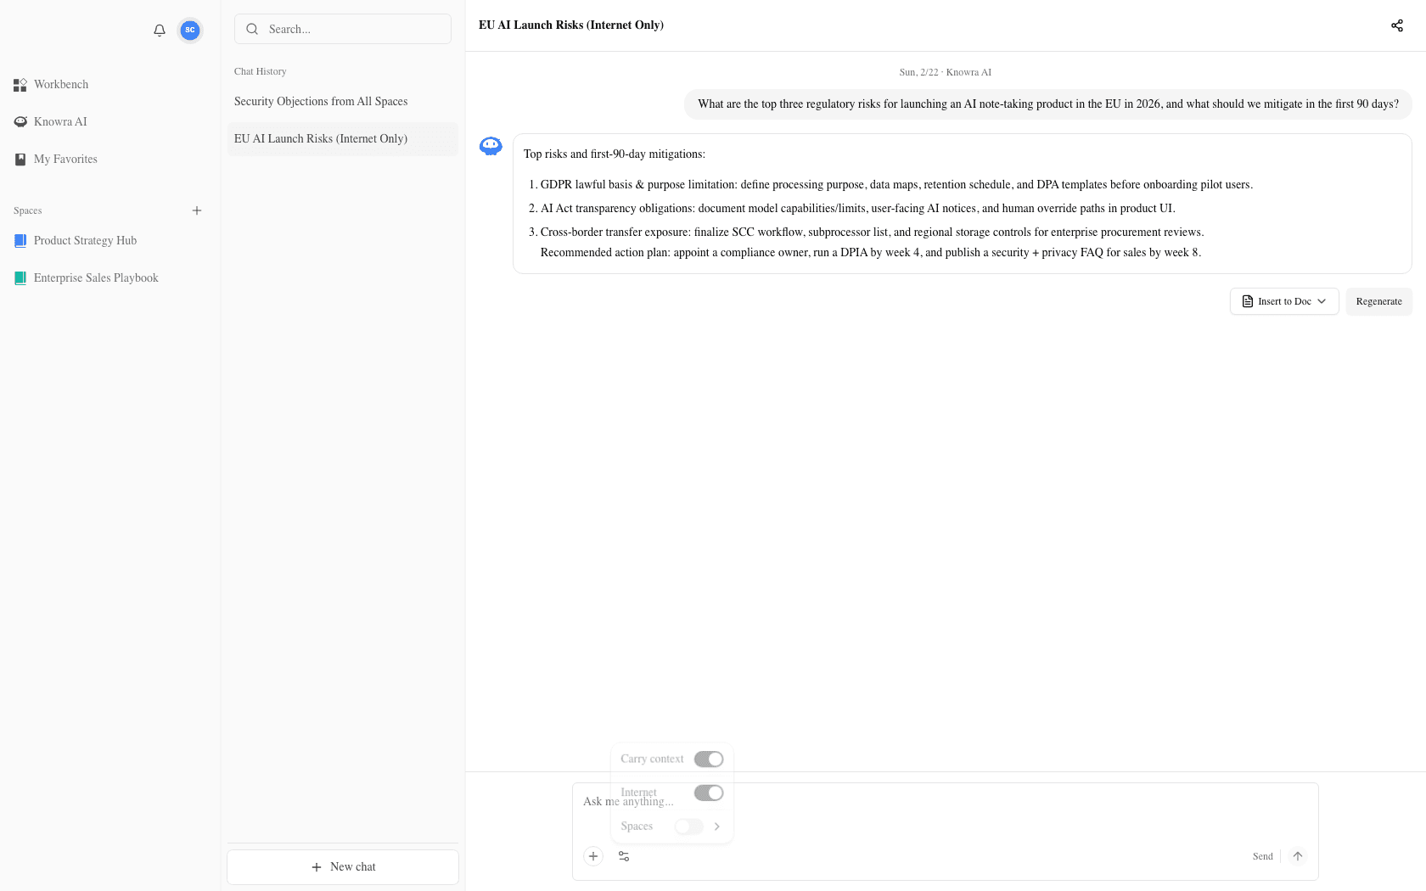Select the EU AI Launch Risks chat
Viewport: 1426px width, 891px height.
(321, 138)
